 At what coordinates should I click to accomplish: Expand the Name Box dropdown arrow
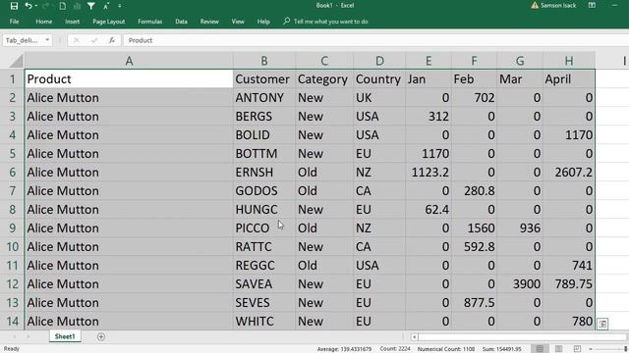[x=47, y=40]
